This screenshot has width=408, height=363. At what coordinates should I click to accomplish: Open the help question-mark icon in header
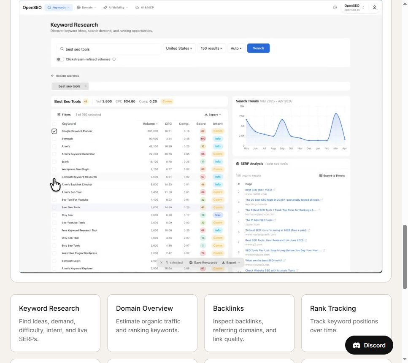[x=335, y=8]
